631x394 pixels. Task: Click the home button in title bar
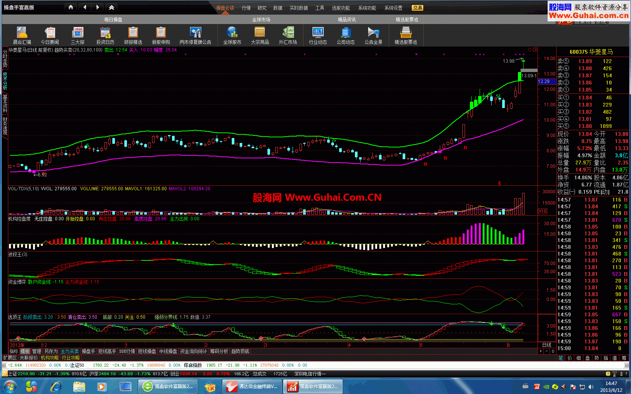71,7
